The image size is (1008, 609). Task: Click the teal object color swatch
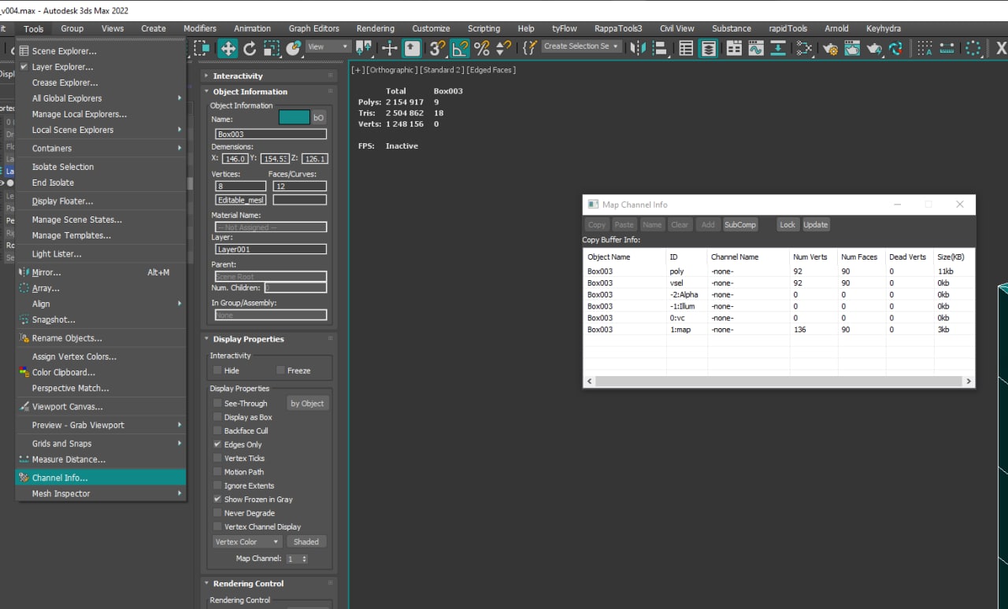point(295,118)
